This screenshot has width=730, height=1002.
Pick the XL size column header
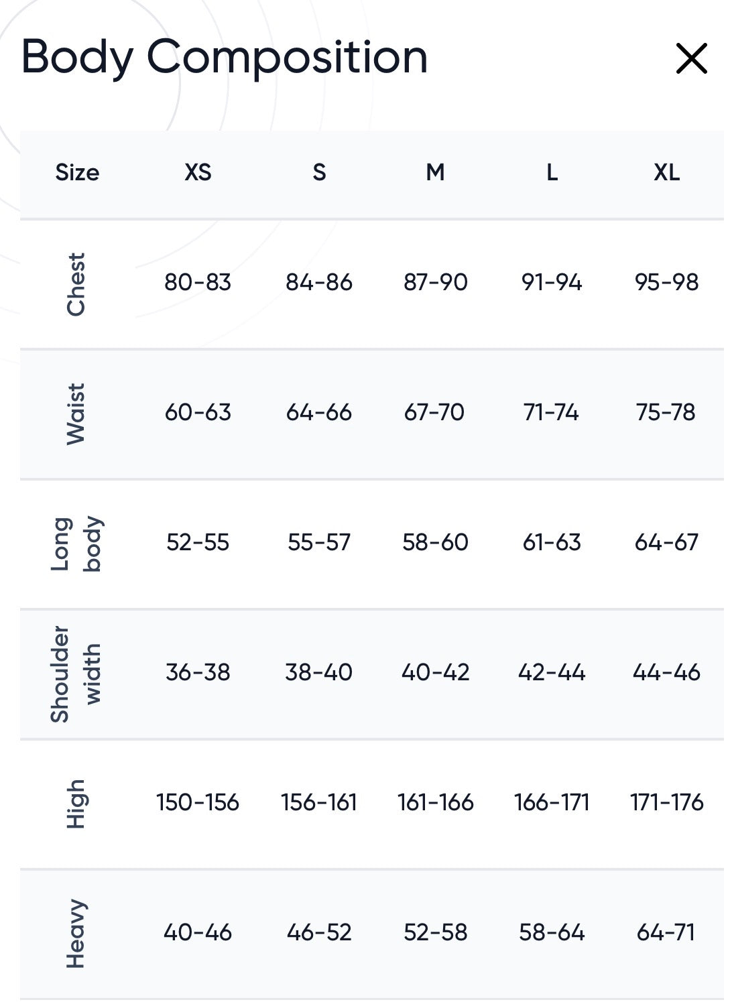coord(666,173)
